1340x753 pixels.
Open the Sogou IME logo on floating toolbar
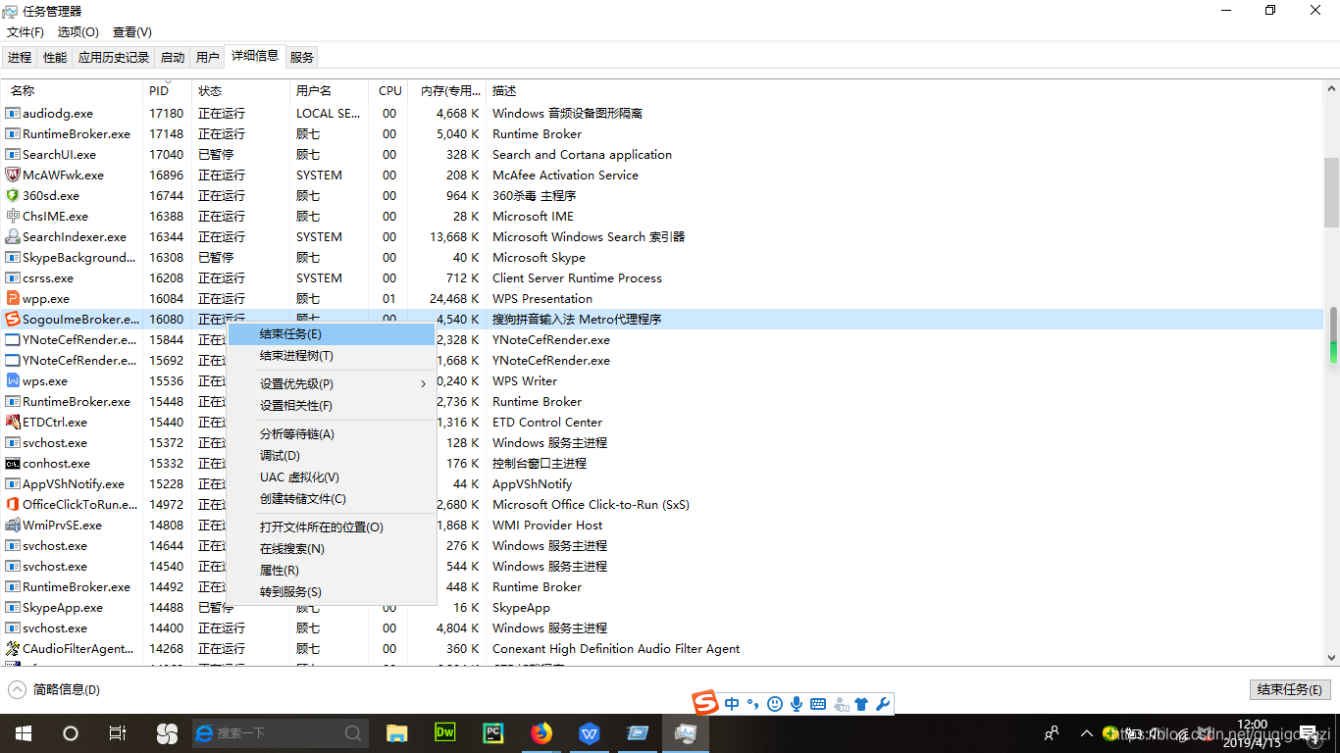click(x=705, y=703)
